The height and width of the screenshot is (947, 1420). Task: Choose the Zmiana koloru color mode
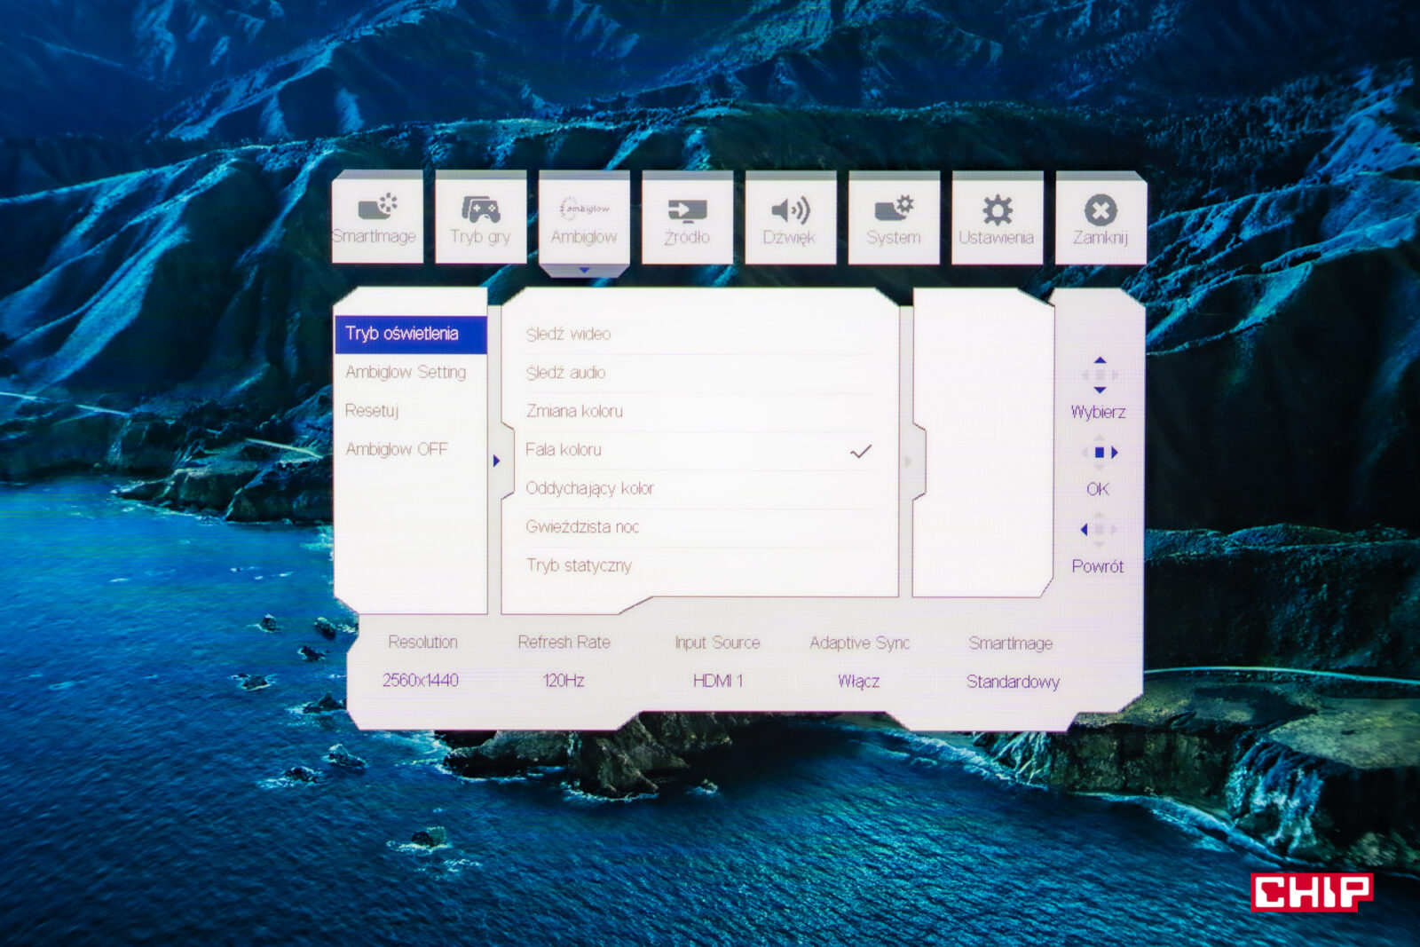click(574, 411)
